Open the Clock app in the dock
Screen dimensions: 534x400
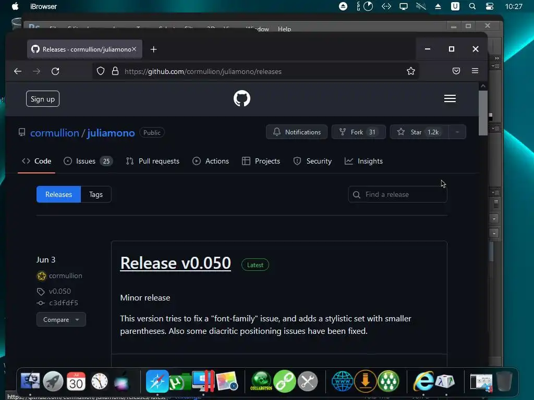click(99, 381)
